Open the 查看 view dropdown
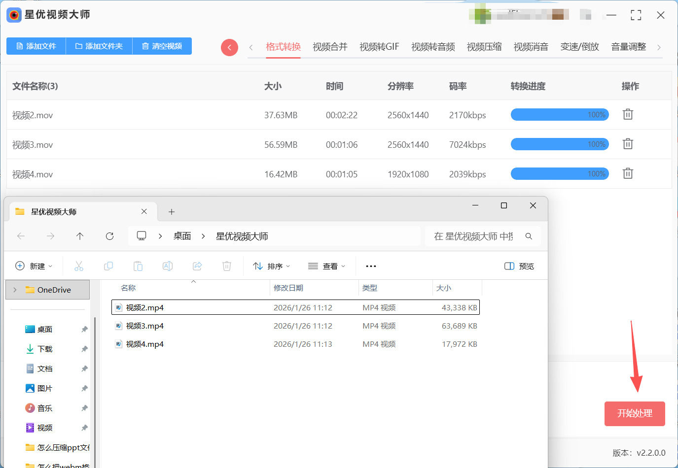Image resolution: width=678 pixels, height=468 pixels. point(326,266)
